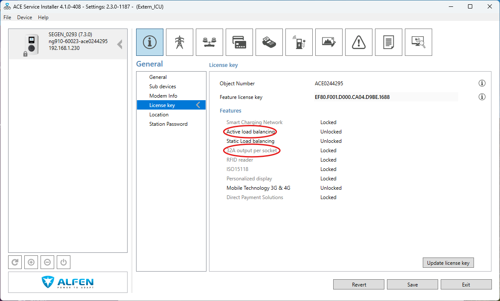Open the monitor diagnostics icon
Viewport: 500px width, 301px height.
[419, 42]
